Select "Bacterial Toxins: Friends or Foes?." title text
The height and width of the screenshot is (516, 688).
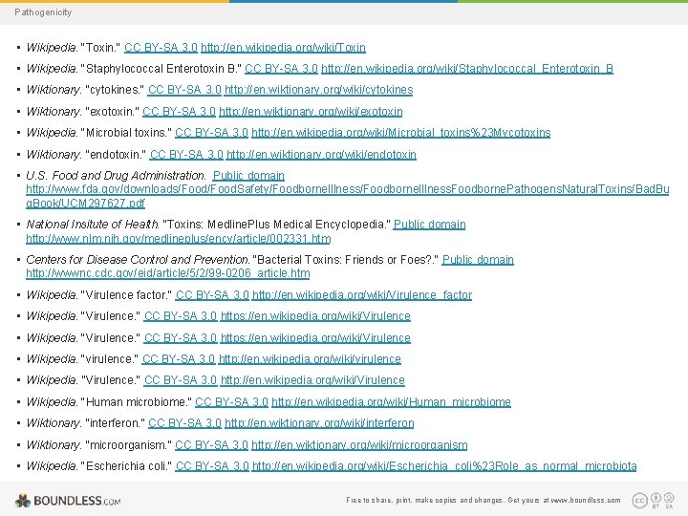click(x=346, y=259)
